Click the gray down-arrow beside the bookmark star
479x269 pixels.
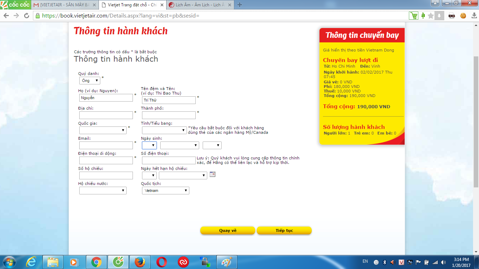(x=439, y=16)
